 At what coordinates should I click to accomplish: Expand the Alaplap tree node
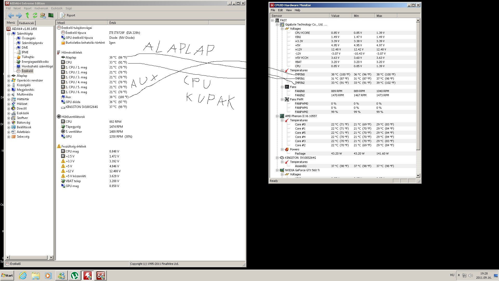click(9, 76)
